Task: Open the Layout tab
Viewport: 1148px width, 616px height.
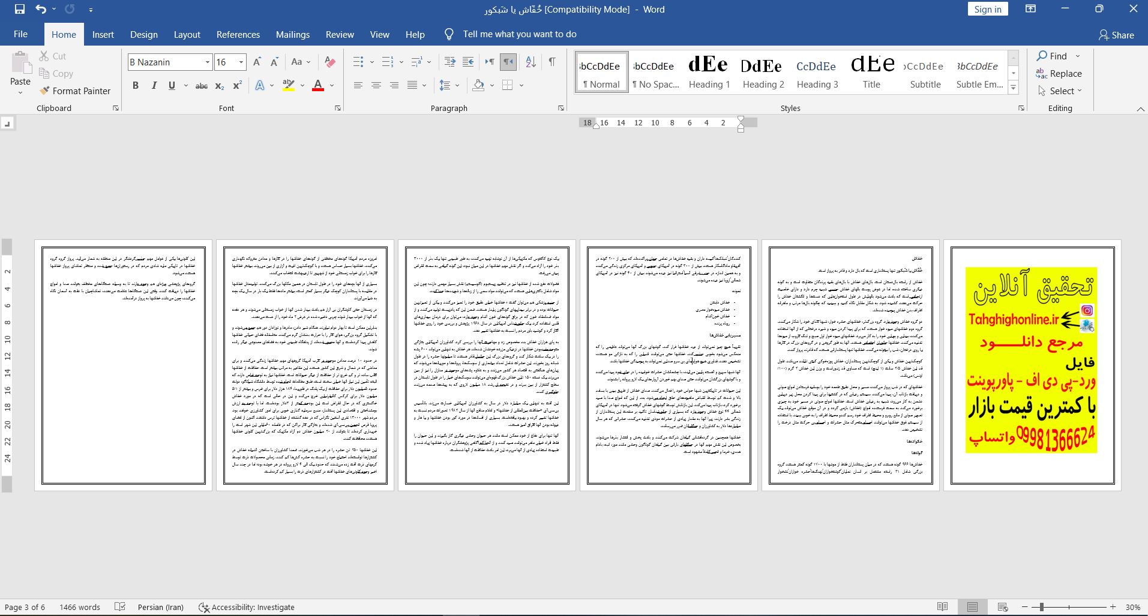Action: [187, 34]
